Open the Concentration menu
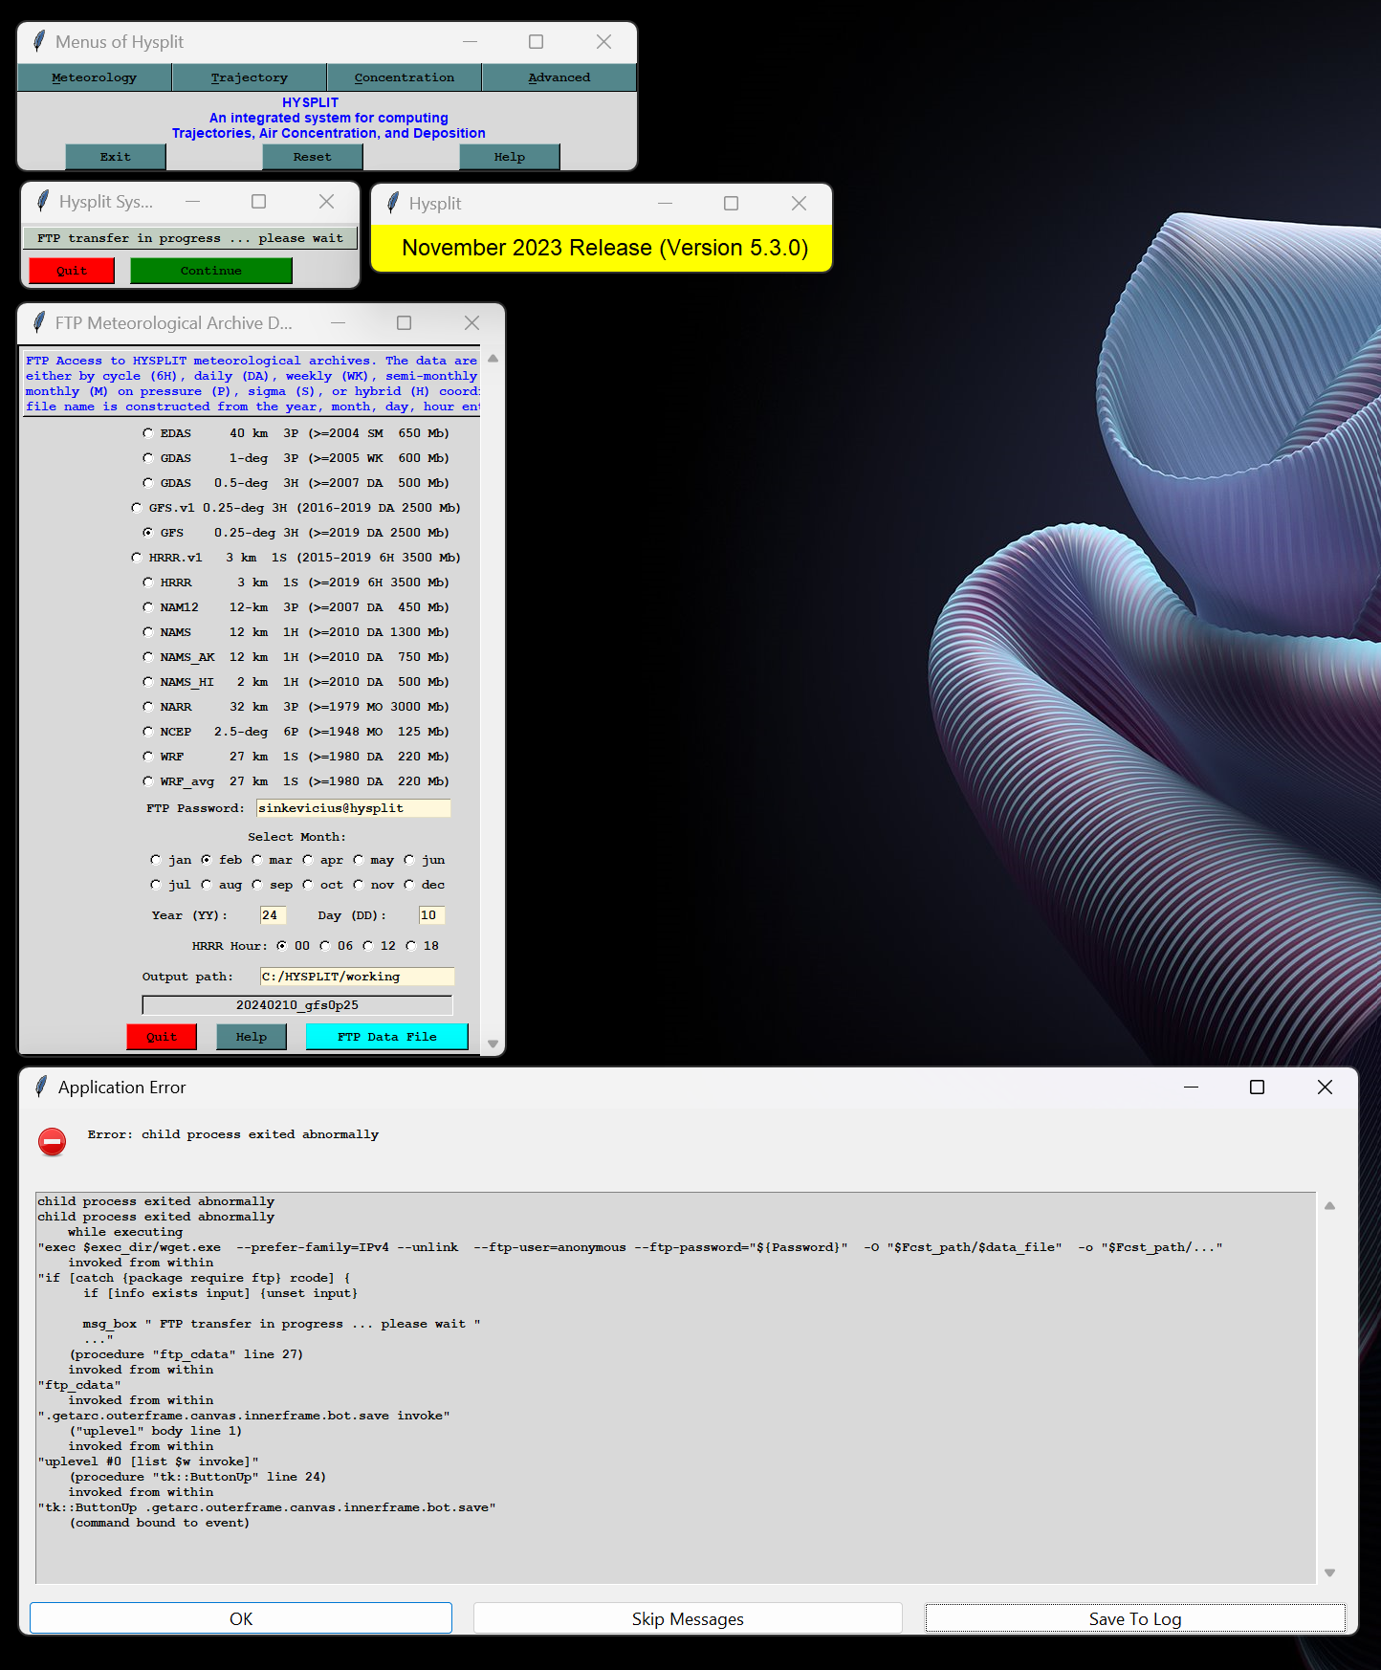Image resolution: width=1381 pixels, height=1670 pixels. (404, 77)
